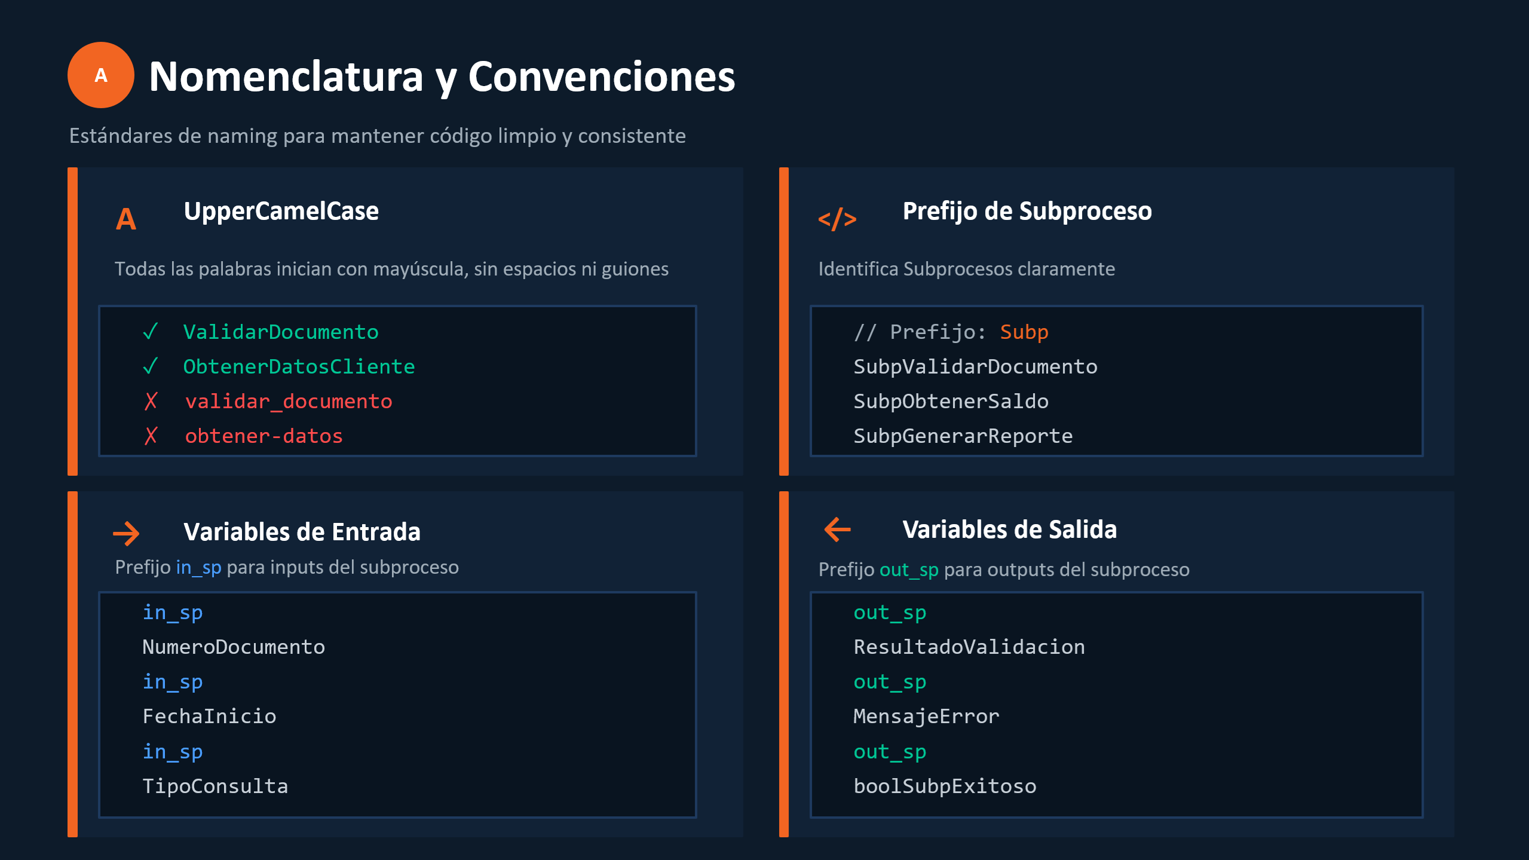Screen dimensions: 1529x860
Task: Select the UpperCamelCase heading
Action: tap(281, 211)
